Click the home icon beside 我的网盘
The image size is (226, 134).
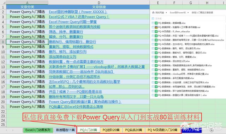[153, 13]
